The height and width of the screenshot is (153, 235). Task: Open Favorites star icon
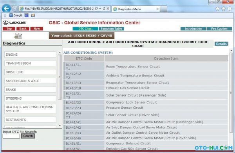(x=224, y=9)
